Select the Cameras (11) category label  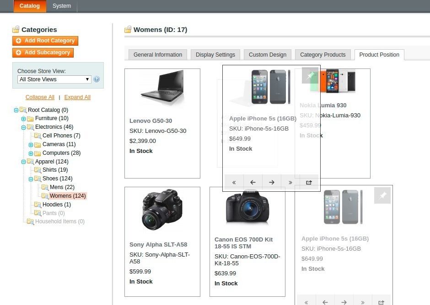click(x=59, y=144)
